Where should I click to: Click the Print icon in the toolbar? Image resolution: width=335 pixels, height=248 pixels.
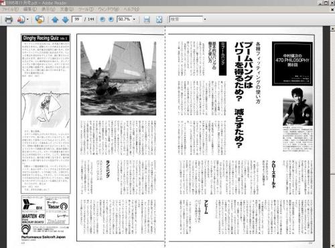tap(9, 19)
